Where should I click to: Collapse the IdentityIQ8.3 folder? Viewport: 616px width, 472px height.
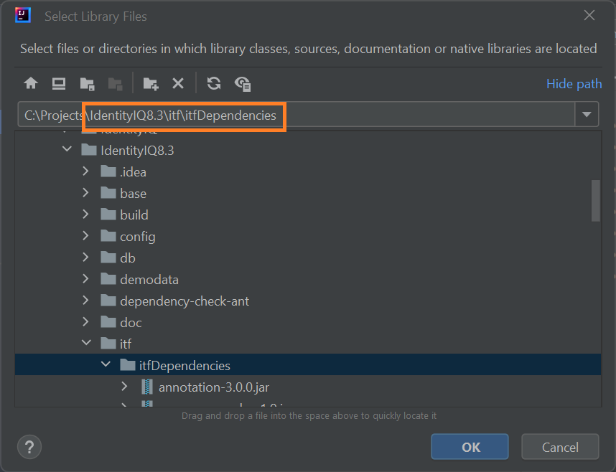67,150
